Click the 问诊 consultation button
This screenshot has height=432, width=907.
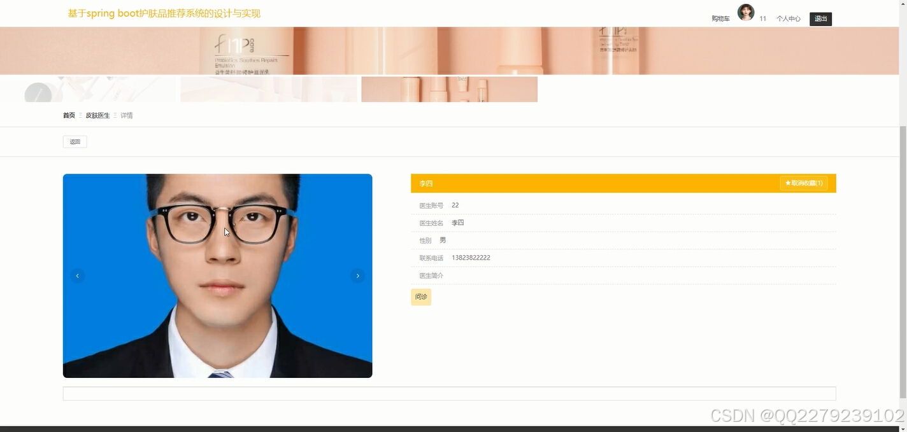tap(420, 296)
